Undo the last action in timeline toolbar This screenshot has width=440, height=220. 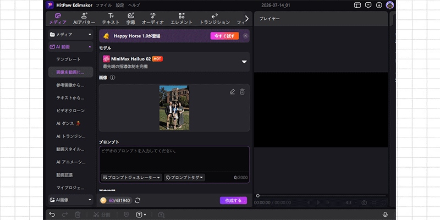[52, 215]
